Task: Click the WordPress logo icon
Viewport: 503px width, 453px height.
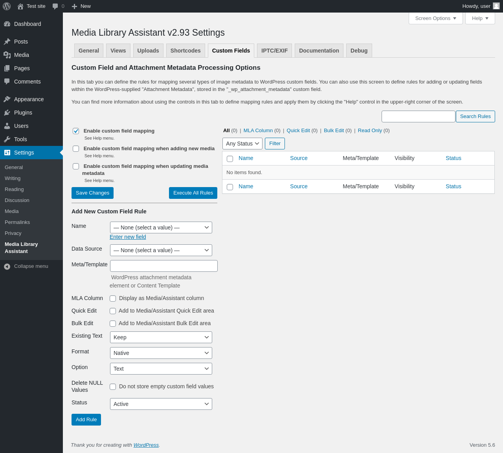Action: click(x=7, y=6)
